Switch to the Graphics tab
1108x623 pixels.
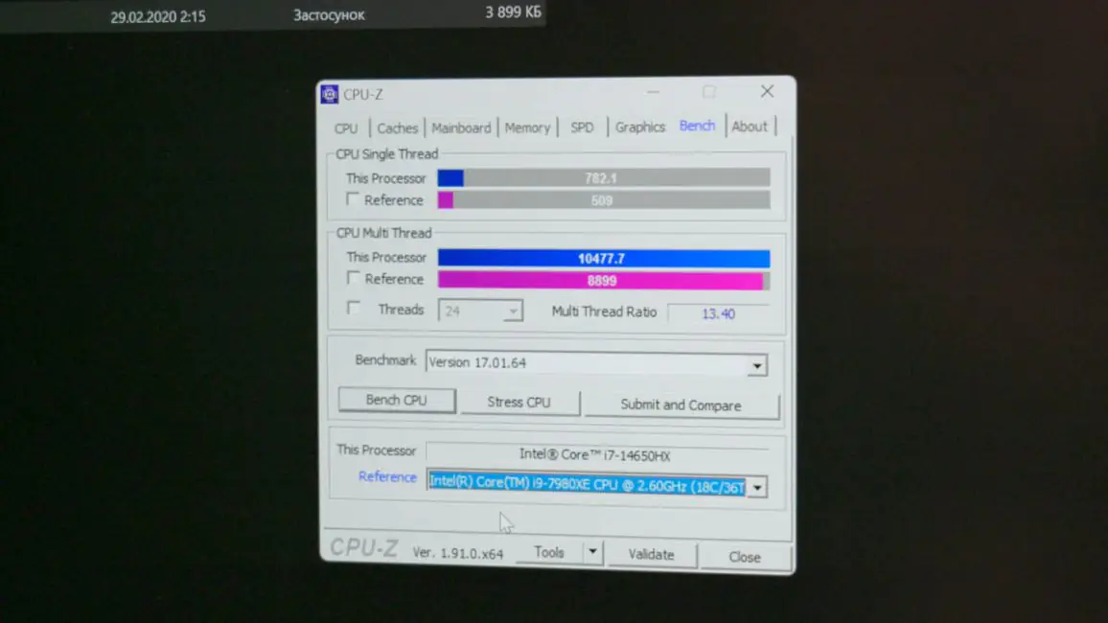tap(639, 127)
